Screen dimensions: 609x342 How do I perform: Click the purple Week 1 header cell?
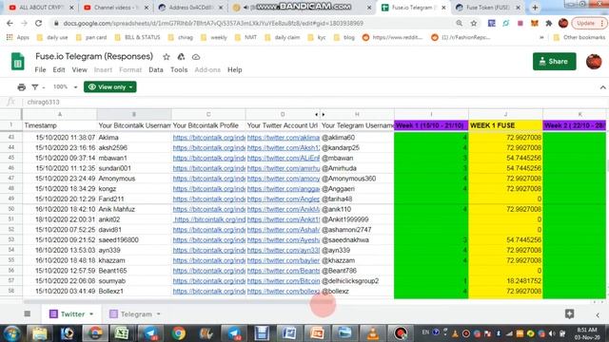click(431, 125)
